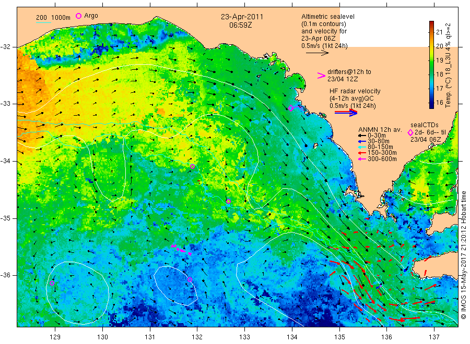Image resolution: width=470 pixels, height=344 pixels.
Task: Click the magenta sealCTDs diamond legend symbol
Action: [x=410, y=132]
